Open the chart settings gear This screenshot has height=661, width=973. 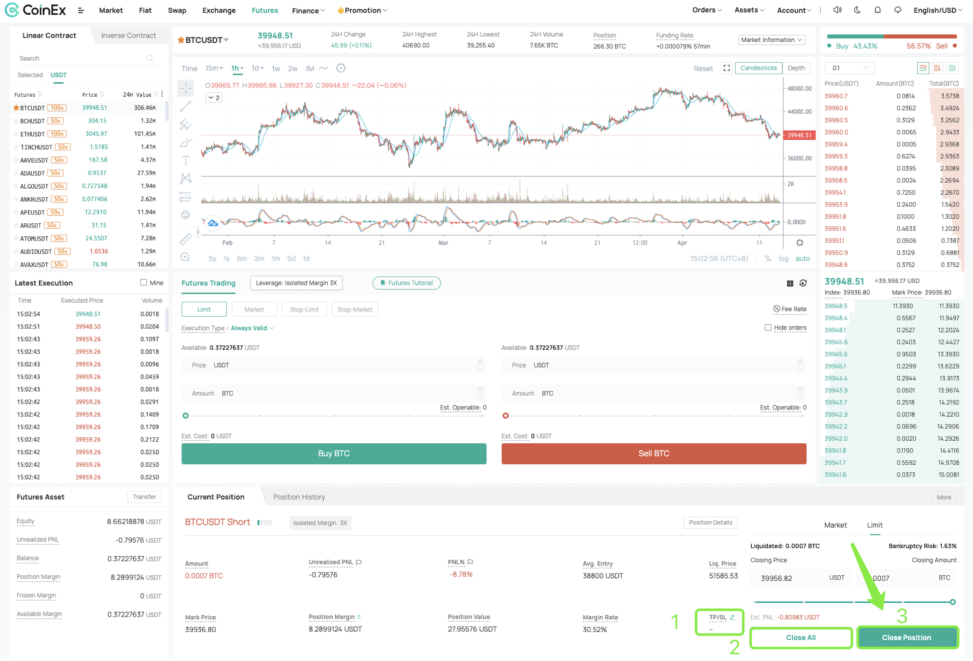pyautogui.click(x=799, y=243)
